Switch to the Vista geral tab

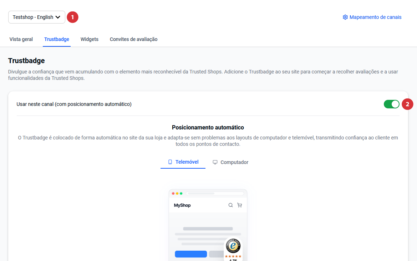point(21,39)
